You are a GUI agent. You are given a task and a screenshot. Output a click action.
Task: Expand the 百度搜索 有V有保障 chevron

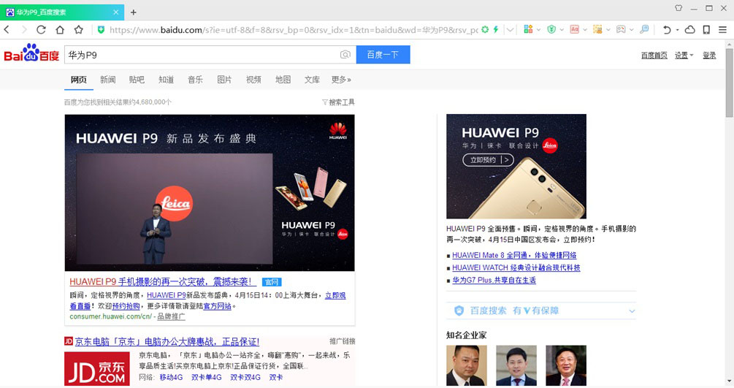[632, 311]
